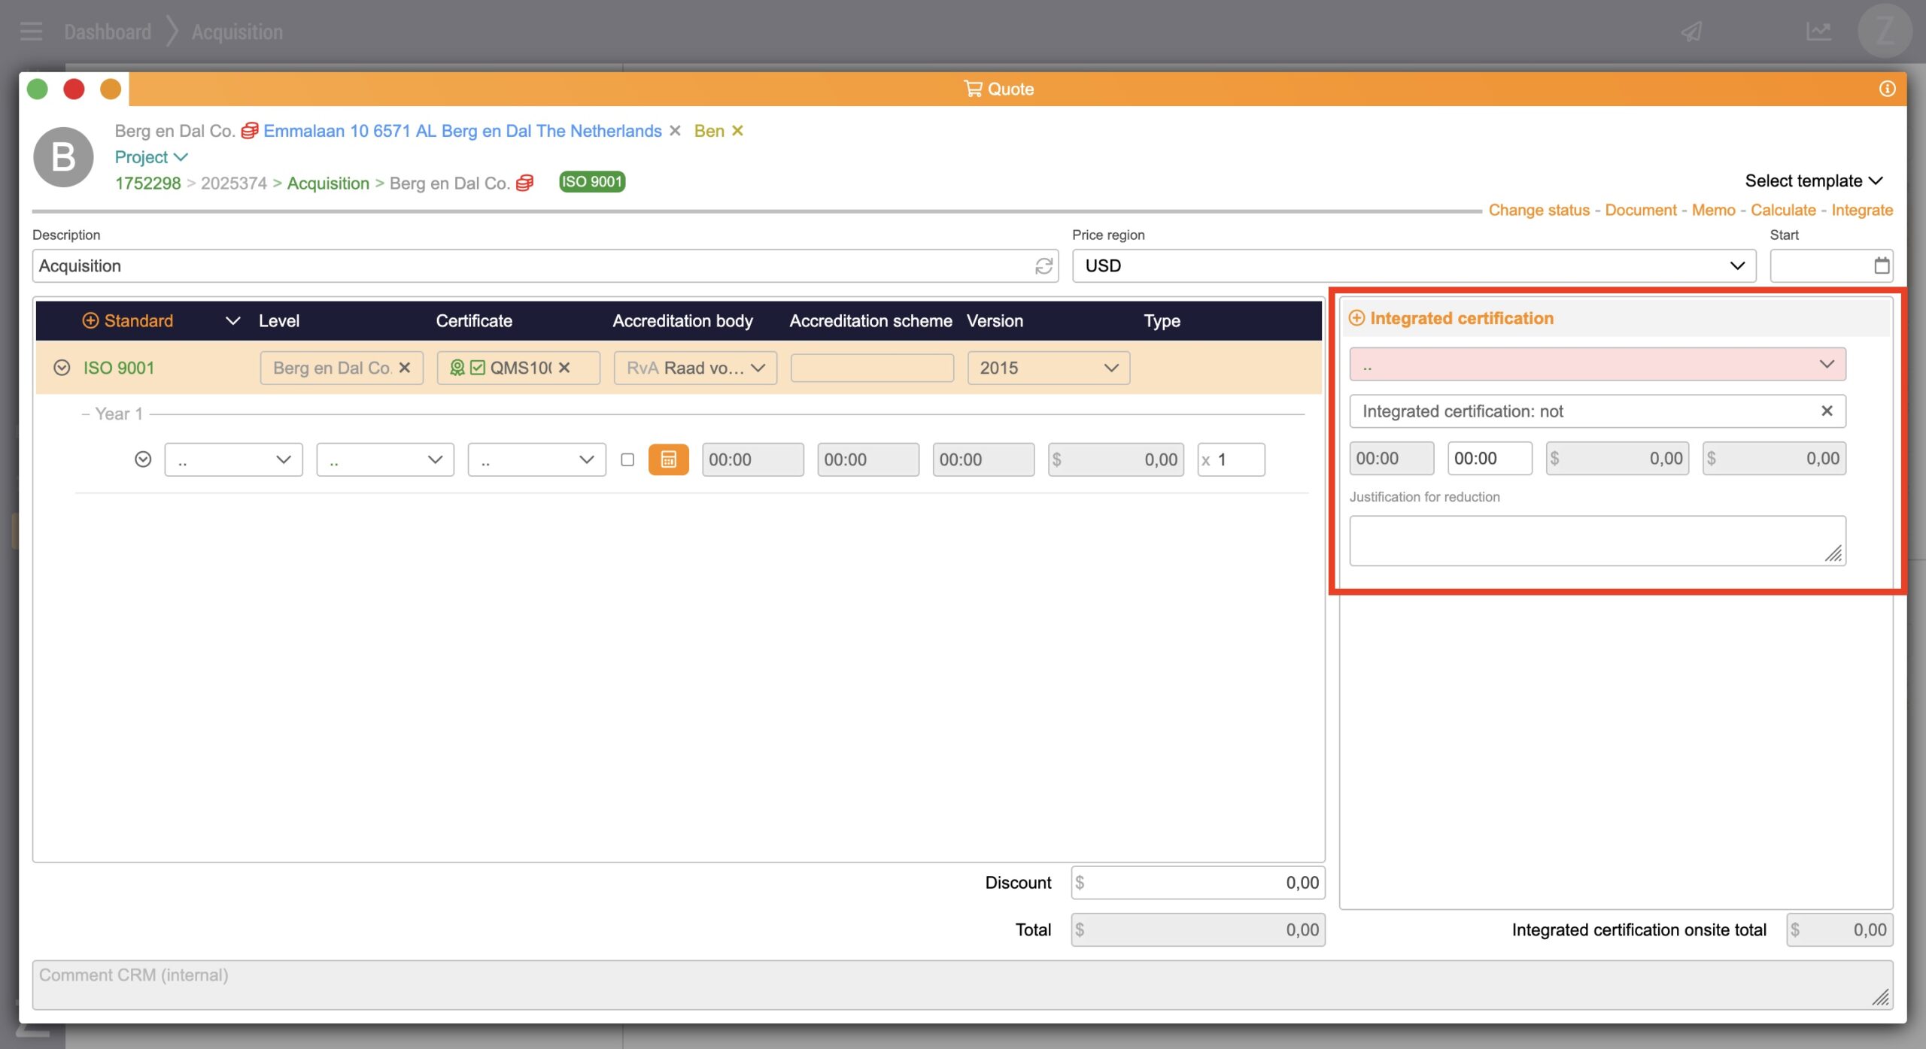Screen dimensions: 1926x1049
Task: Collapse the ISO 9001 row toggle
Action: point(62,368)
